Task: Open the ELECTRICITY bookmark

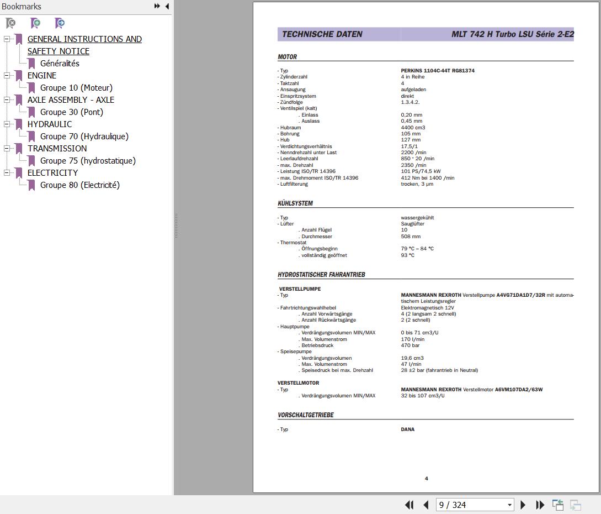Action: [x=52, y=173]
